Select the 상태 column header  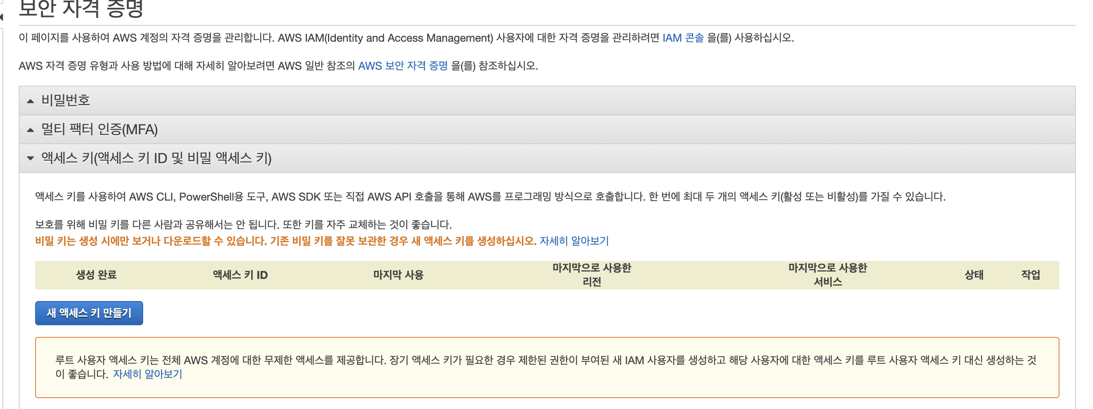(974, 275)
